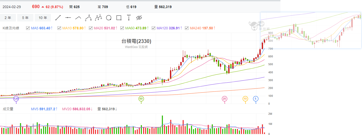Click the purple 120 MA marker on axis
Image resolution: width=362 pixels, height=135 pixels.
[x=16, y=99]
